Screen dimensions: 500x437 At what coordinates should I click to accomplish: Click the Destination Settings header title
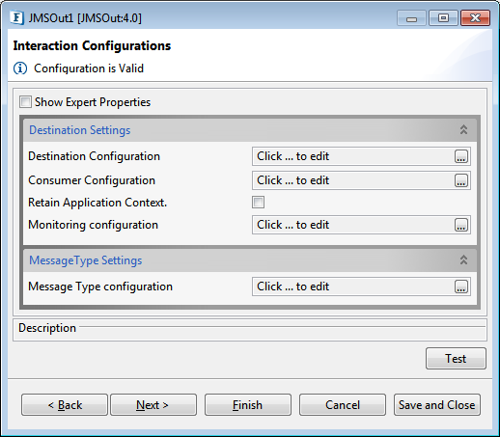(80, 130)
